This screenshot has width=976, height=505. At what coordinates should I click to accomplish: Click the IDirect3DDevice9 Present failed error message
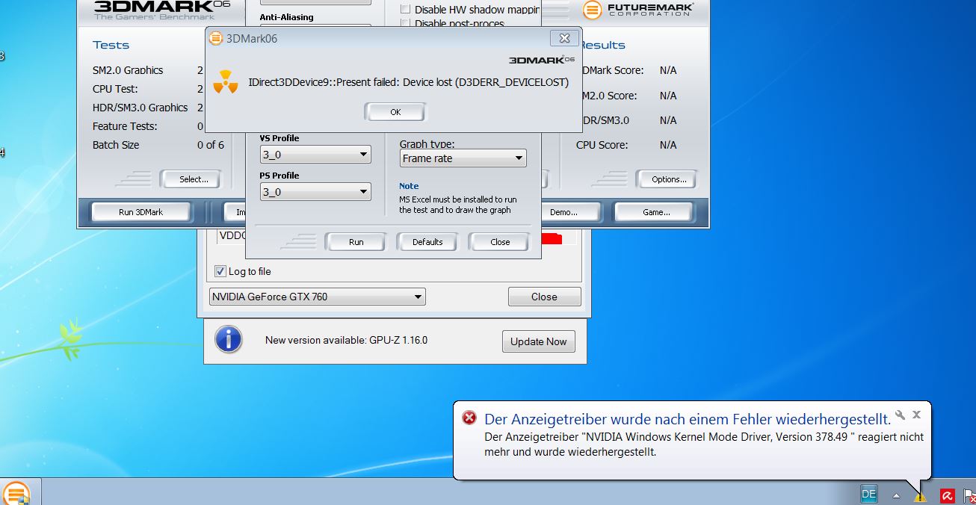pos(408,82)
